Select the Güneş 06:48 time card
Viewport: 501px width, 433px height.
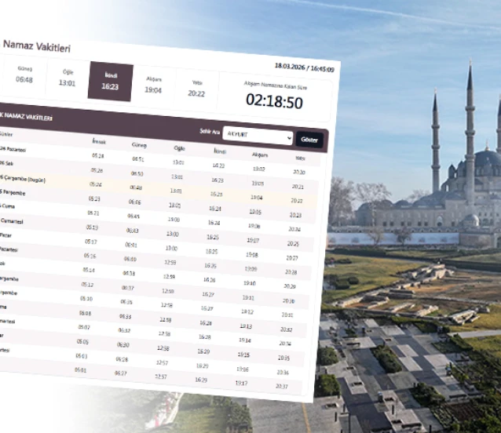[24, 75]
